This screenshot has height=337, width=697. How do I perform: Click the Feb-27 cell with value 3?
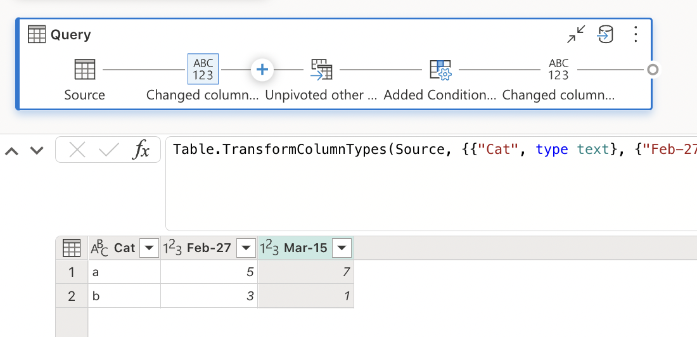[x=209, y=296]
